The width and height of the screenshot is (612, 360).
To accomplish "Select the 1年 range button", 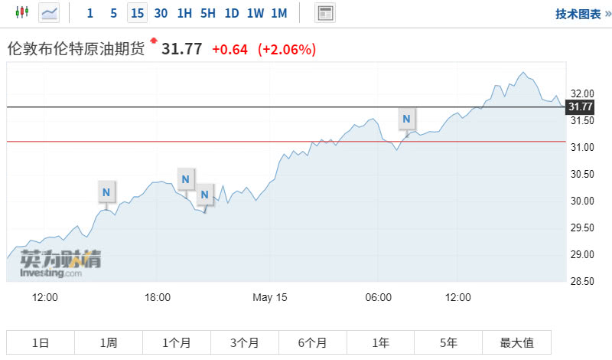I will point(381,343).
